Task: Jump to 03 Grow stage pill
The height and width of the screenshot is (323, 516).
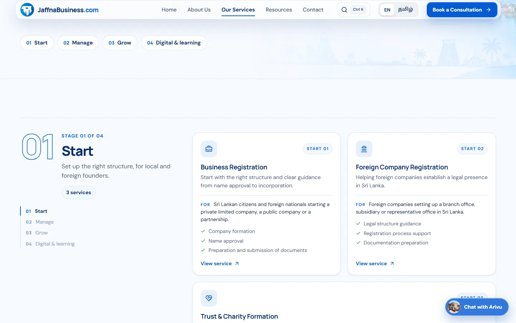Action: pos(120,43)
